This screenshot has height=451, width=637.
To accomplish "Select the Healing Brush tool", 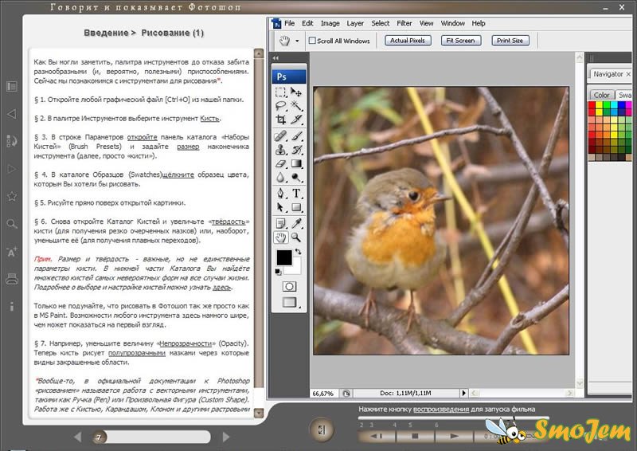I will 280,135.
